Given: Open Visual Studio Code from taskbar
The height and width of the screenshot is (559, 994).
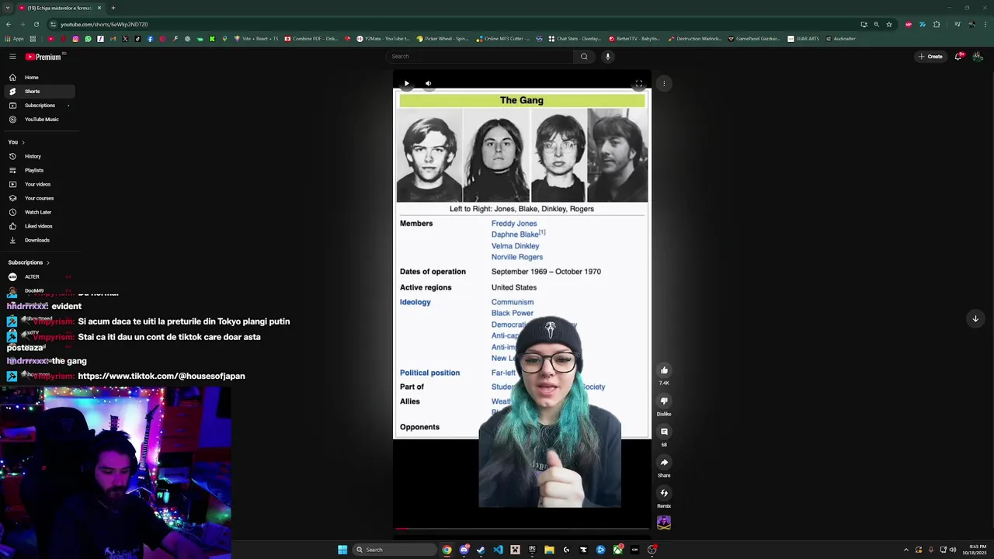Looking at the screenshot, I should click(498, 550).
